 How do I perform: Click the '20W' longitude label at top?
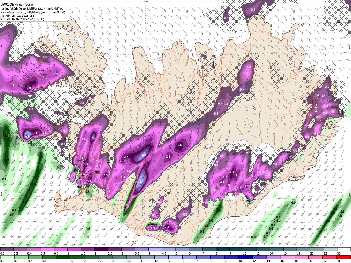pos(146,1)
